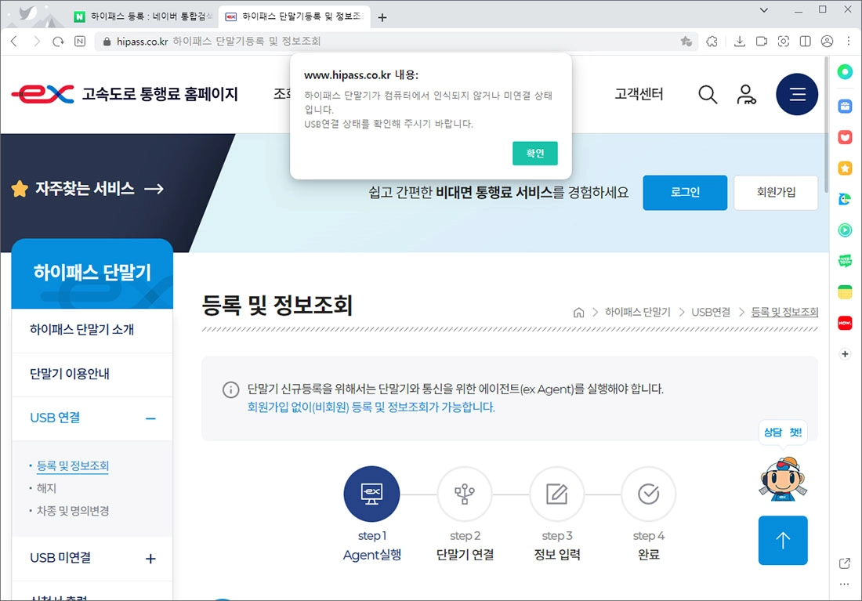Screen dimensions: 862x601
Task: Open the Naver Calendar sidebar icon
Action: click(x=844, y=293)
